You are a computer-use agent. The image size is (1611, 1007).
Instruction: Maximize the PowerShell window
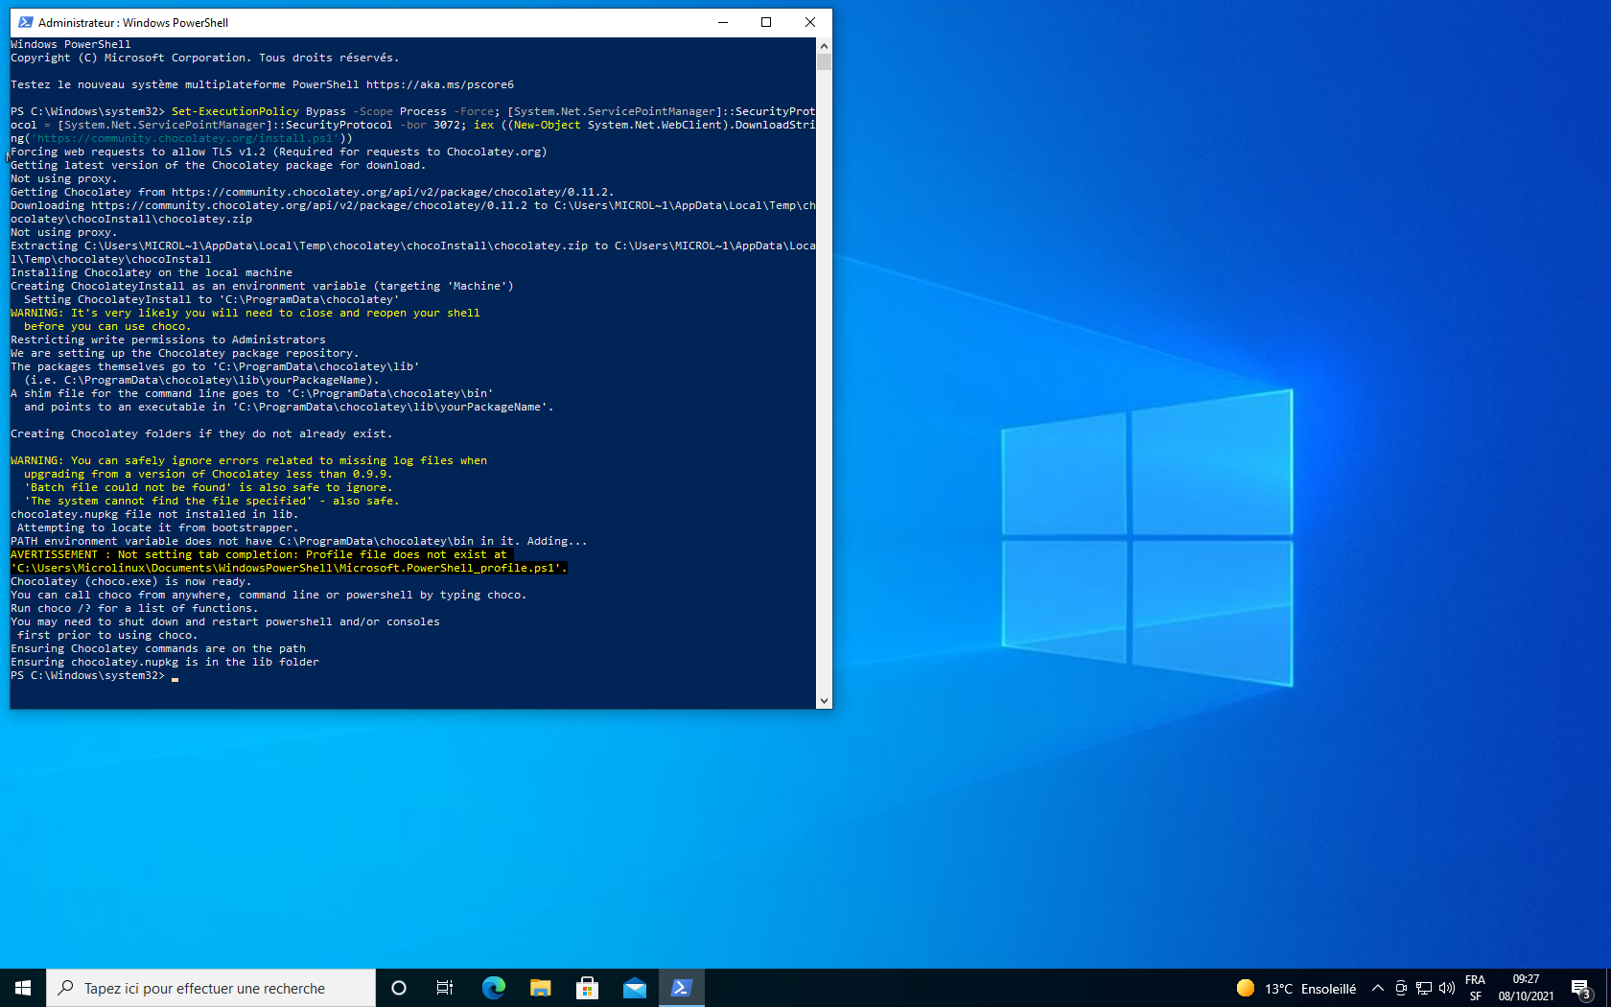click(x=766, y=22)
